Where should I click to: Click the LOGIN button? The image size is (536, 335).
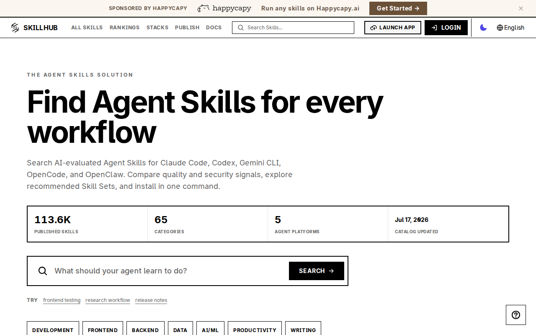click(446, 28)
